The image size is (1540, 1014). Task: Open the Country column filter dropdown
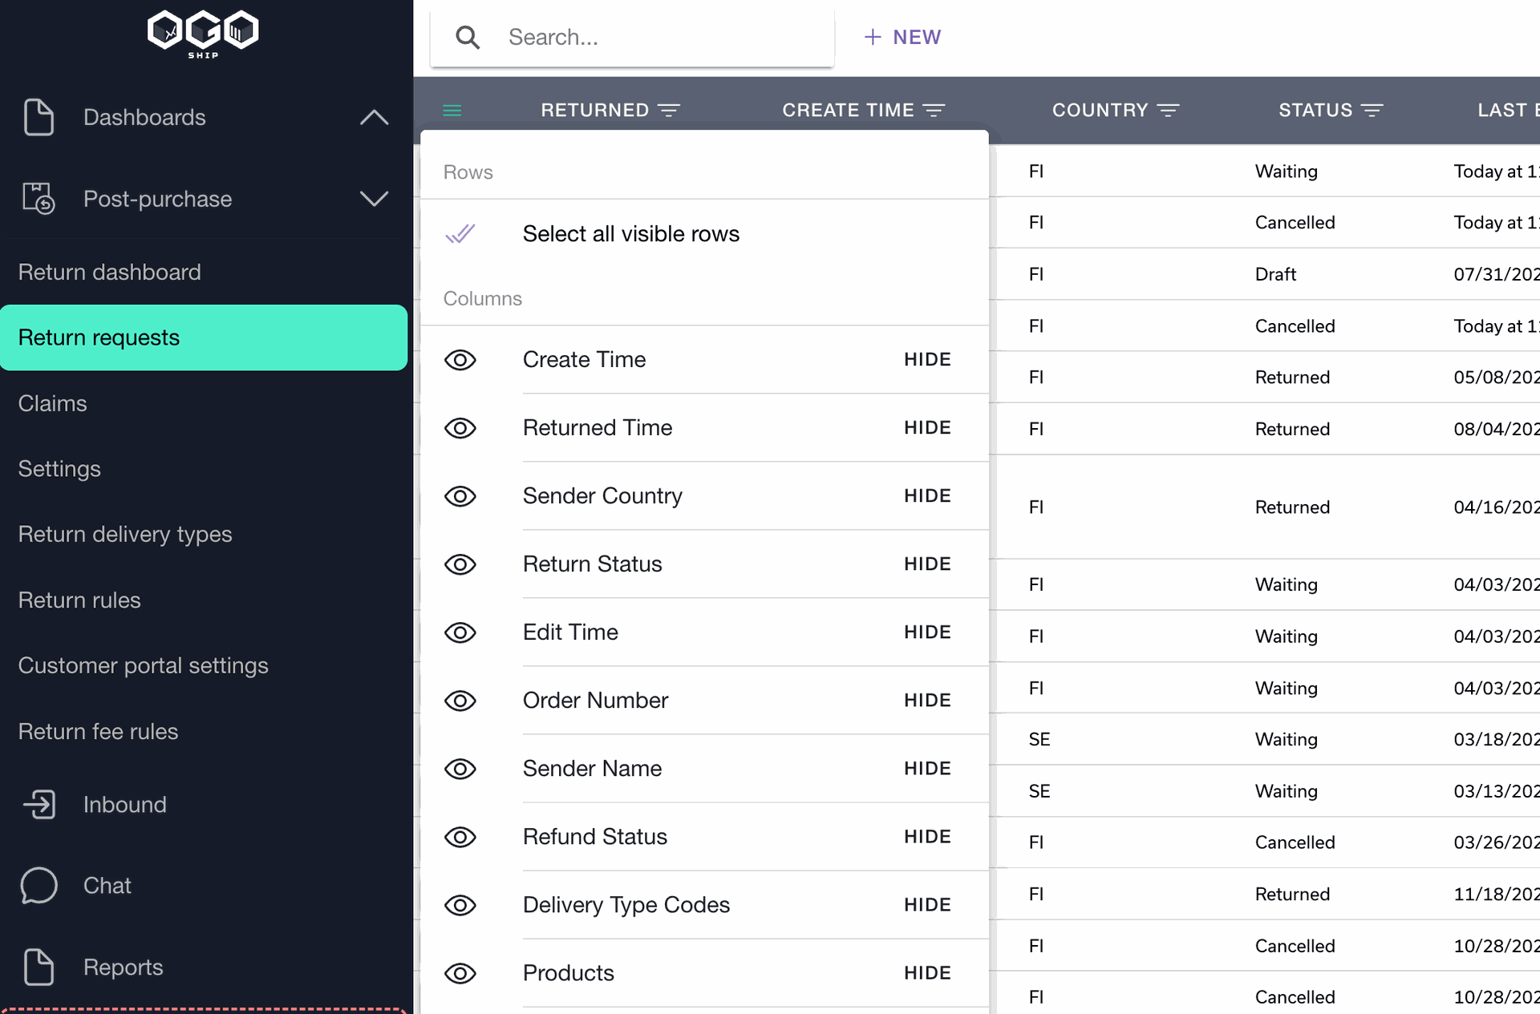click(x=1169, y=111)
